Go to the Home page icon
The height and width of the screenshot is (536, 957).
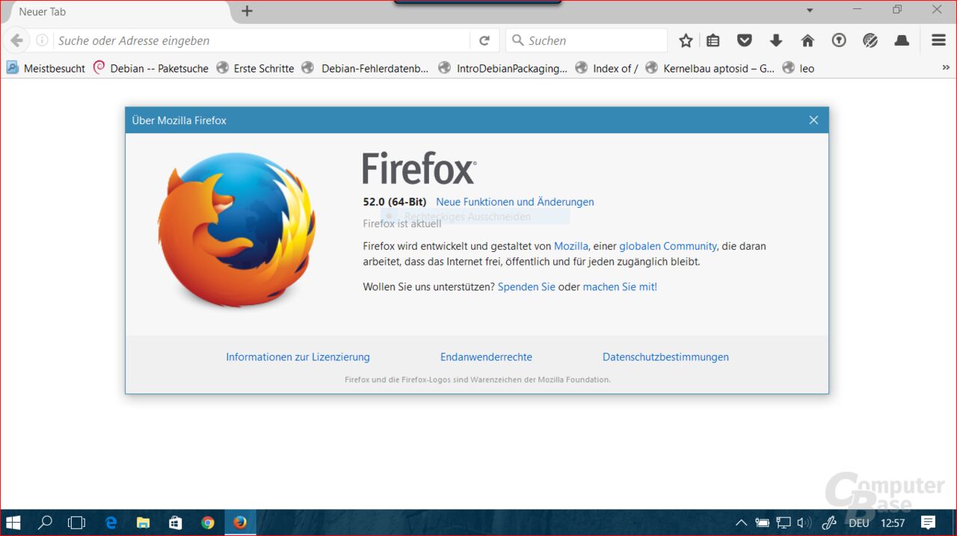click(x=807, y=40)
